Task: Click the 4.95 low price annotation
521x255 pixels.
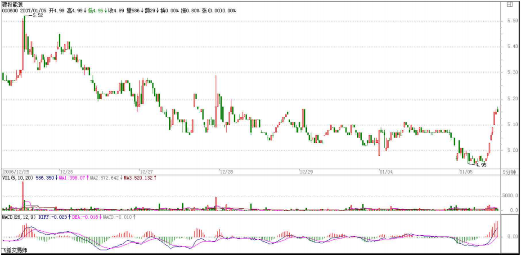Action: coord(481,165)
